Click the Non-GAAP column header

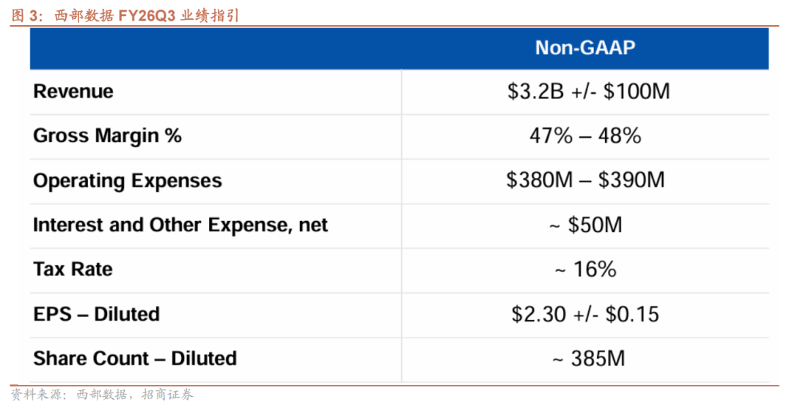point(584,48)
